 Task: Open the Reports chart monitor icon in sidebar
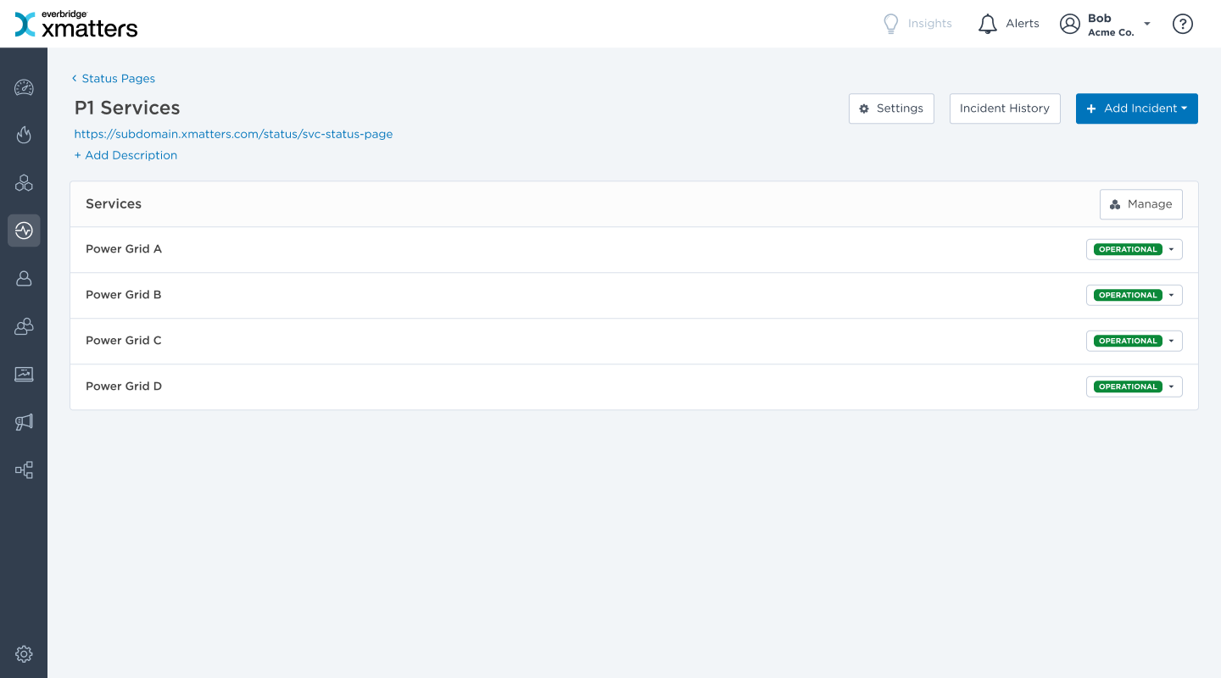(x=24, y=374)
